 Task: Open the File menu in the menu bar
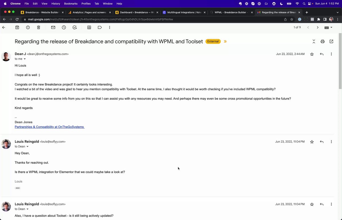point(26,4)
